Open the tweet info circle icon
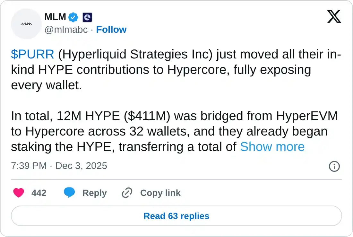Screen dimensions: 353x237 pyautogui.click(x=334, y=166)
